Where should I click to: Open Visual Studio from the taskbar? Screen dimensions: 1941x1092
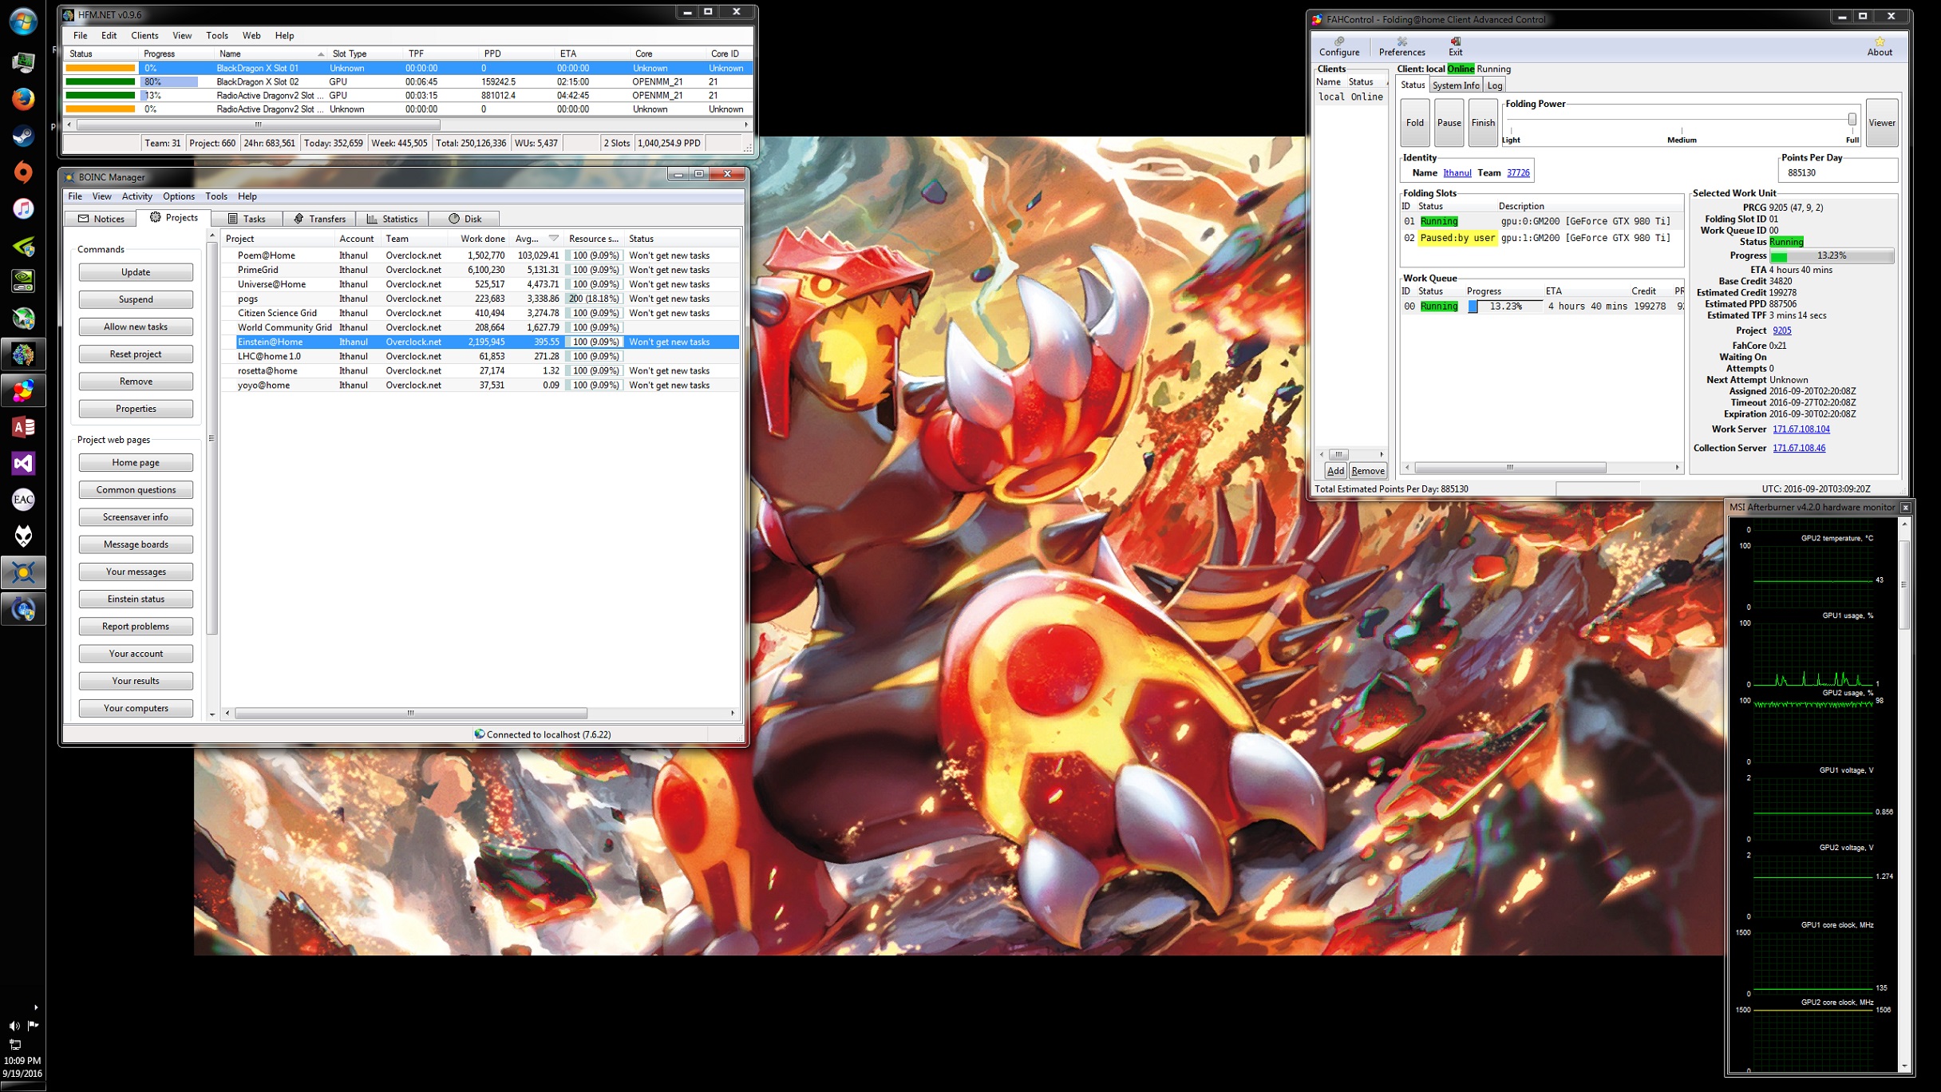pos(23,464)
